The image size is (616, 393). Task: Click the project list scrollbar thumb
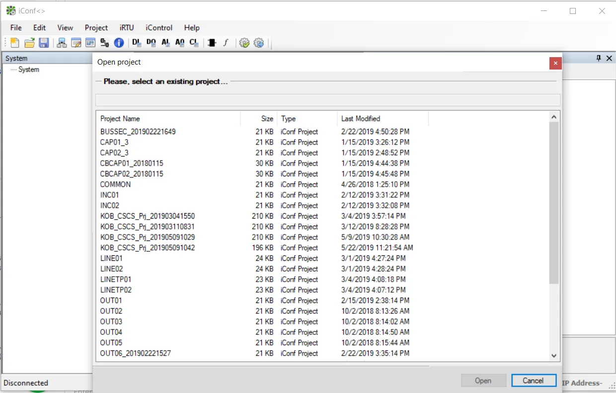coord(554,203)
